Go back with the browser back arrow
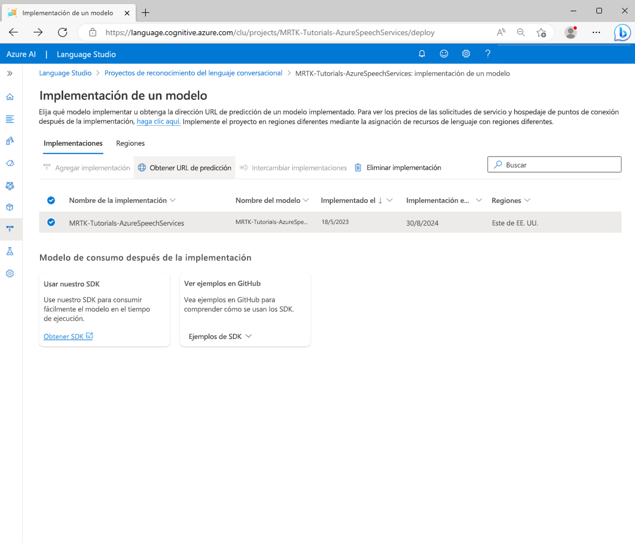This screenshot has width=635, height=543. [14, 32]
